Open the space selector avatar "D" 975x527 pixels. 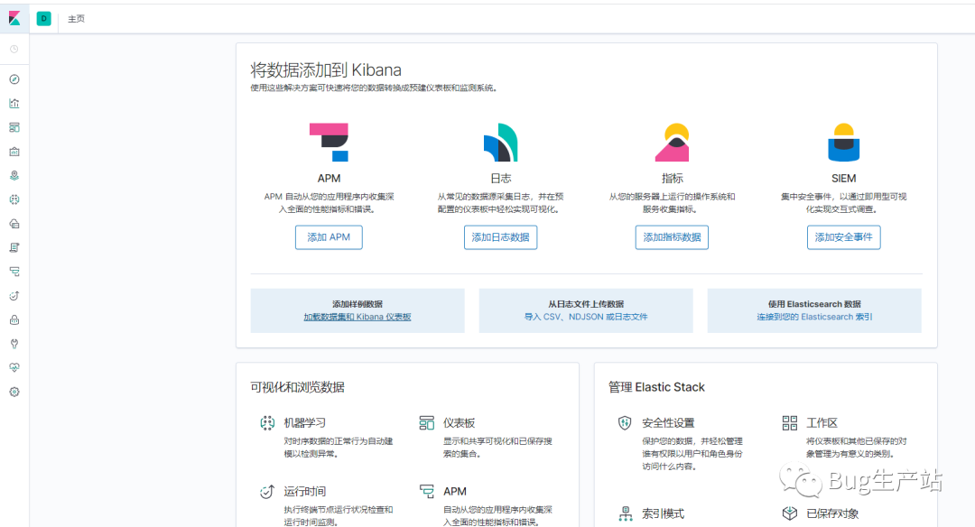43,19
